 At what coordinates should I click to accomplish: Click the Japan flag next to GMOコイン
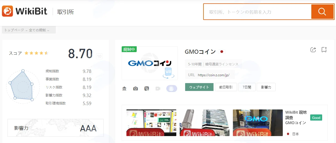[x=222, y=52]
